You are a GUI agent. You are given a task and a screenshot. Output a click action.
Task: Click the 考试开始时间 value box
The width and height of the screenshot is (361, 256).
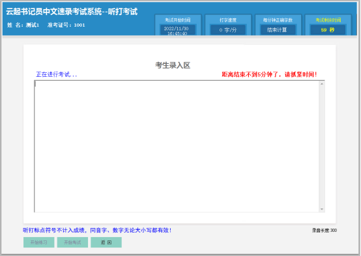(177, 30)
